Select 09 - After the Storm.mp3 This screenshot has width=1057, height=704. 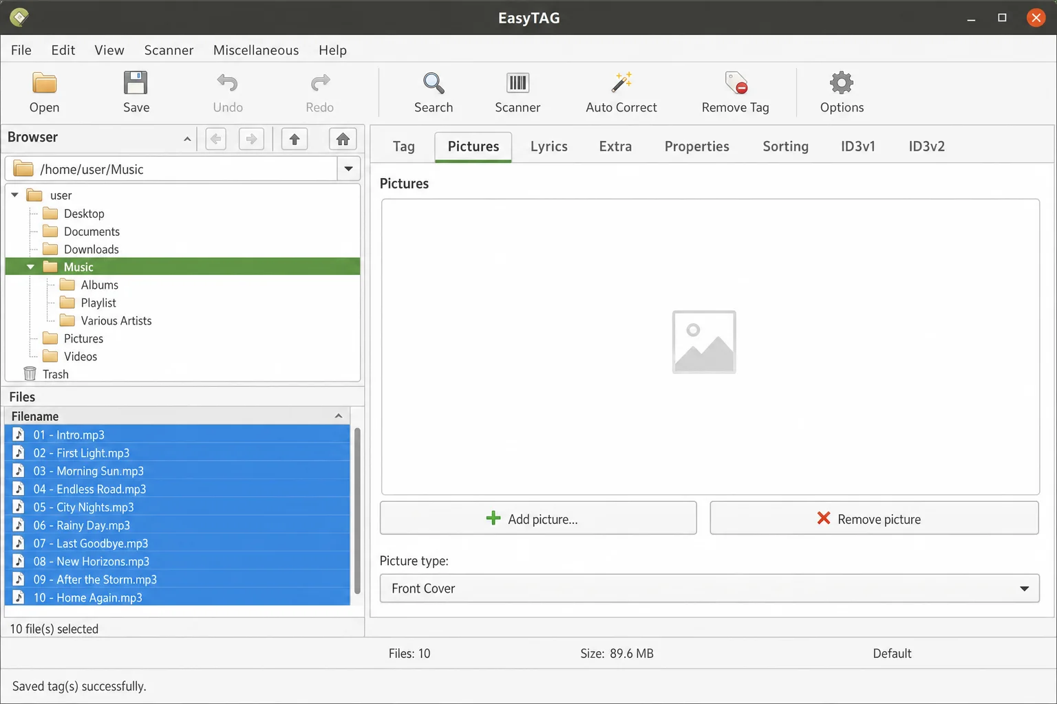(178, 580)
